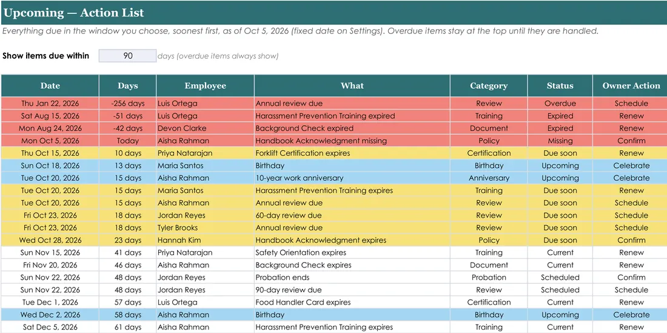Select the 'Background Check expired' cell
This screenshot has width=667, height=333.
[352, 128]
